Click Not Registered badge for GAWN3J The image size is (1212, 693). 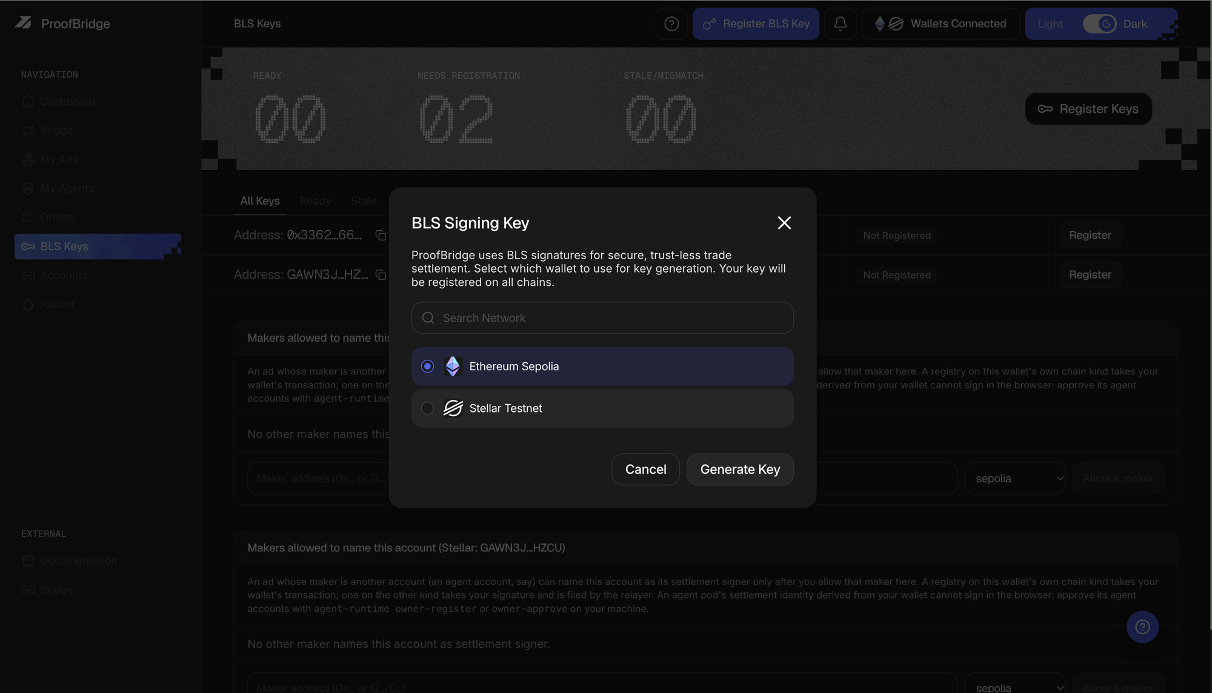coord(896,275)
